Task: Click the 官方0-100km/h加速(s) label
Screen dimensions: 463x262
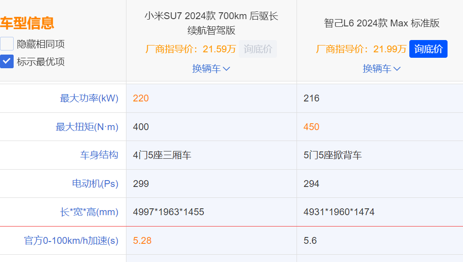Action: coord(71,241)
